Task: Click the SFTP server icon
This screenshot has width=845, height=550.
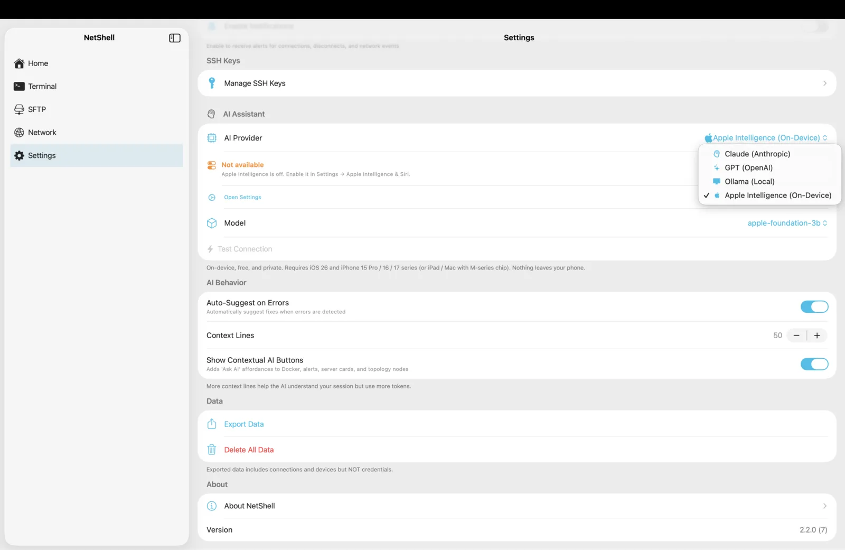Action: (19, 109)
